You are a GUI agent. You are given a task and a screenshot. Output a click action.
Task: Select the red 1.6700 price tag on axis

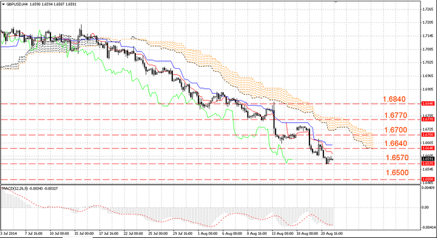point(428,134)
